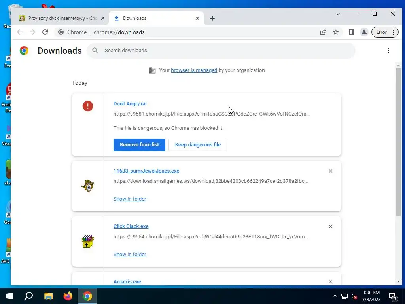The width and height of the screenshot is (405, 304).
Task: Open 11633_sumrJewelJones.exe link
Action: tap(146, 171)
